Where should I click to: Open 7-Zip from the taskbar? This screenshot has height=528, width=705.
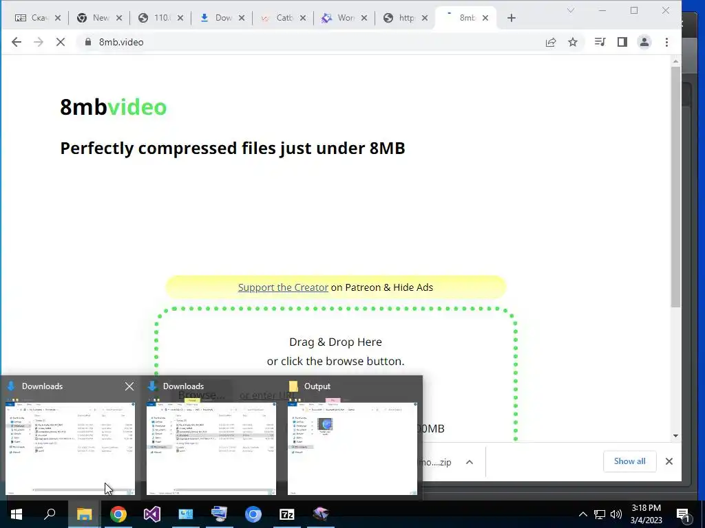(x=287, y=514)
